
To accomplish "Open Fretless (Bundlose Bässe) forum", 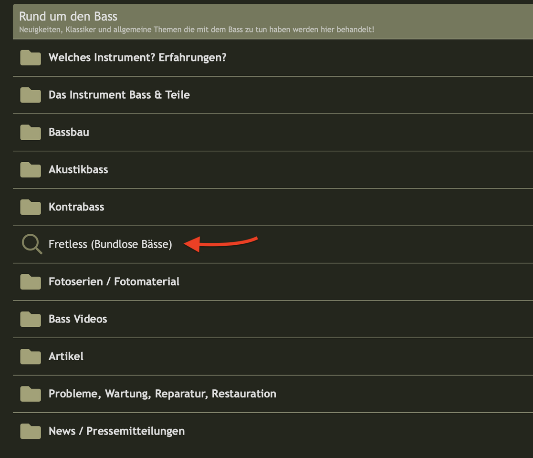I will [110, 244].
